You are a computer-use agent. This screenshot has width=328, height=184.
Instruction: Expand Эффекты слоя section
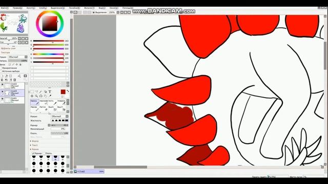[x=8, y=49]
